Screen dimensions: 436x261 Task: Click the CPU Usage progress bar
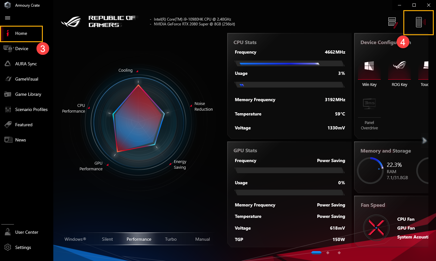289,85
